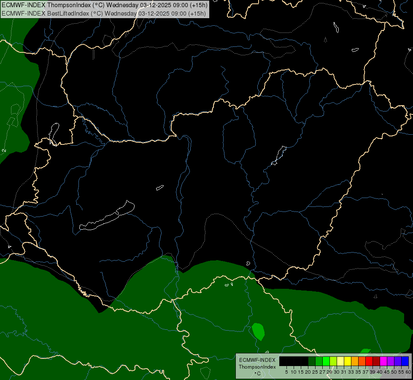413x380 pixels.
Task: Click the ThompsonIndex title line at top
Action: [105, 5]
